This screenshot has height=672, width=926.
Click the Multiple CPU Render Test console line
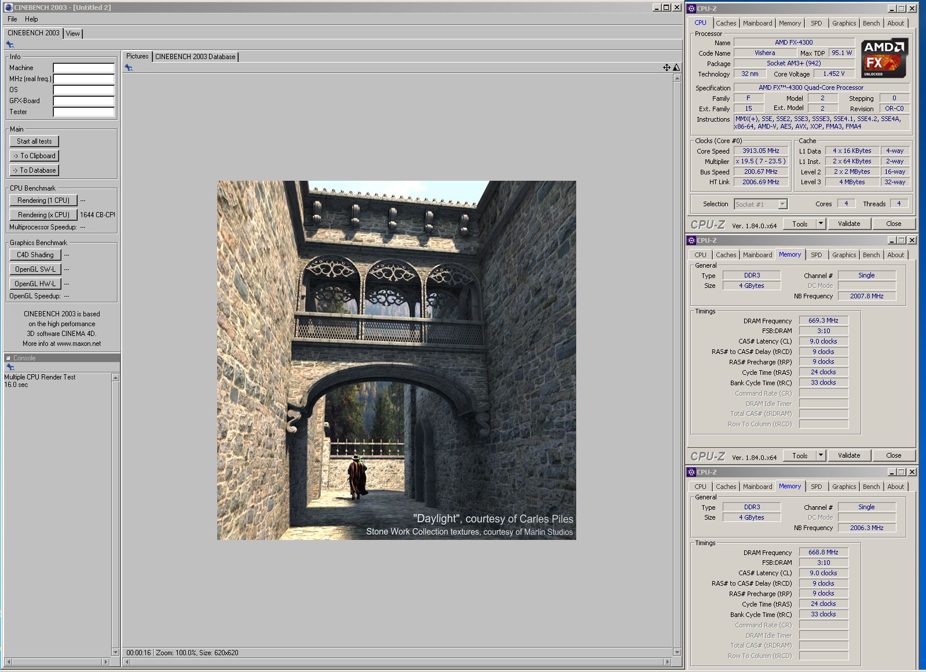[40, 377]
